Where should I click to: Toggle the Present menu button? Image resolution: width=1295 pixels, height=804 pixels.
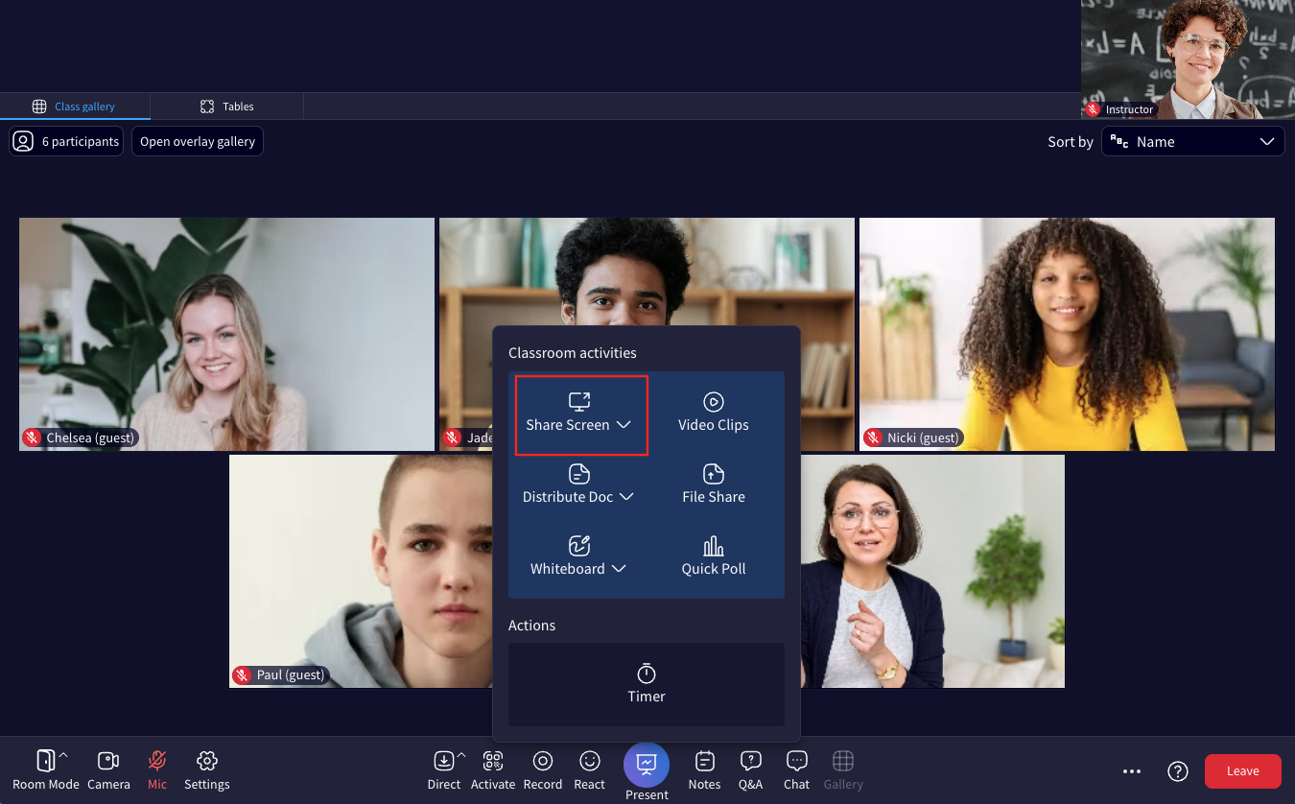click(x=647, y=772)
